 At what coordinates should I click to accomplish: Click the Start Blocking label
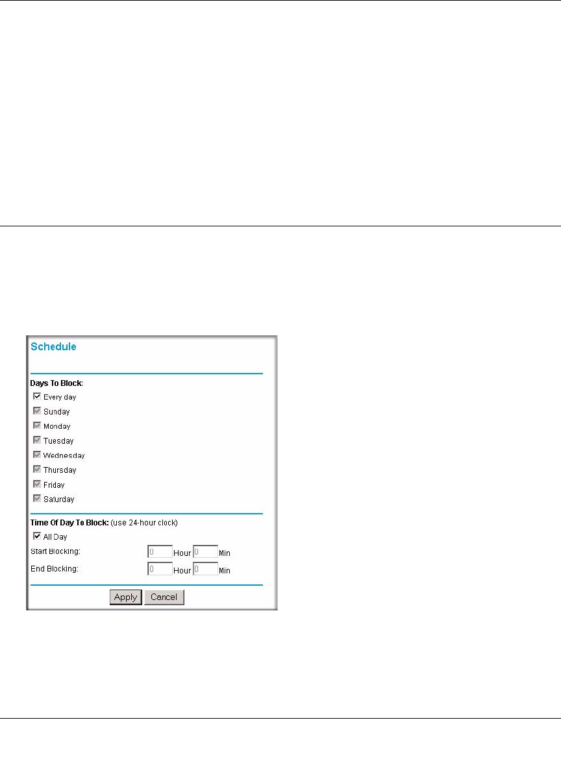(x=55, y=551)
